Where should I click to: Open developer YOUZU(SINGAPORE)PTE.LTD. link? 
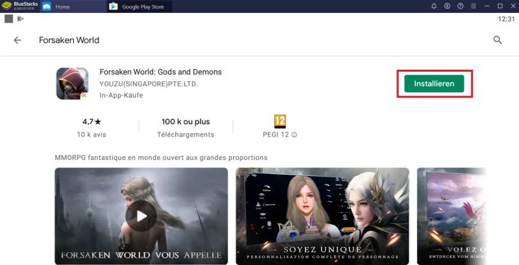click(x=149, y=84)
